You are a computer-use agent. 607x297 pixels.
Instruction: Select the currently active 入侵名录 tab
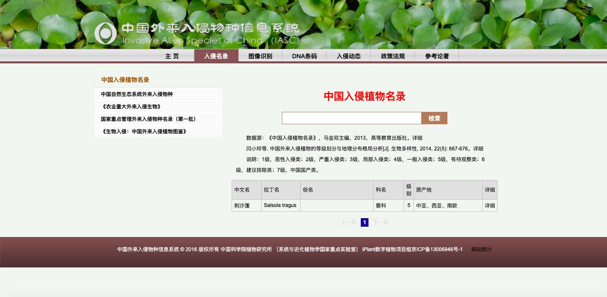[x=216, y=56]
